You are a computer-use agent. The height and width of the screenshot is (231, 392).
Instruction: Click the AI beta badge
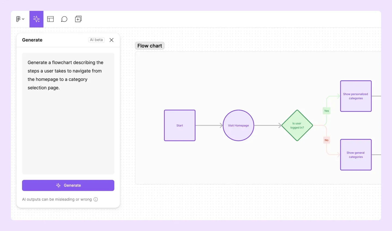tap(96, 40)
